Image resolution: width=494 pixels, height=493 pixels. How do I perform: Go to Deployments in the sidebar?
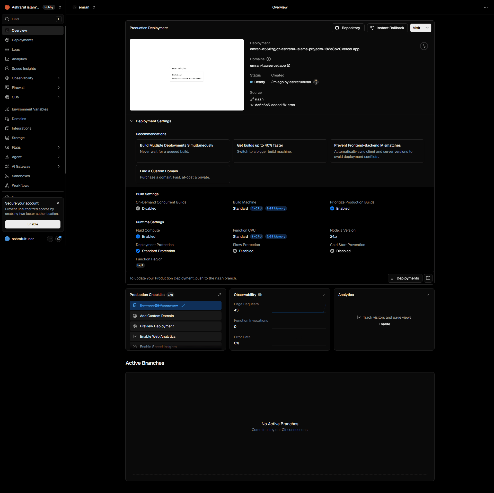(x=33, y=40)
